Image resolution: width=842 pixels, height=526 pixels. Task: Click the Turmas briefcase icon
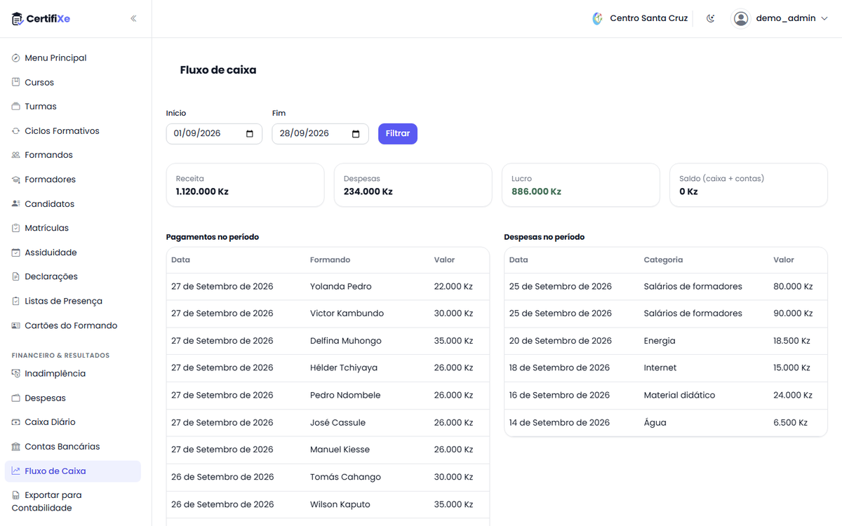[x=16, y=107]
